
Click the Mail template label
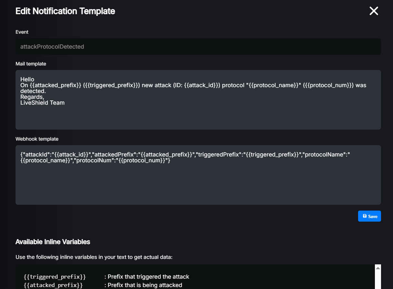pyautogui.click(x=31, y=64)
